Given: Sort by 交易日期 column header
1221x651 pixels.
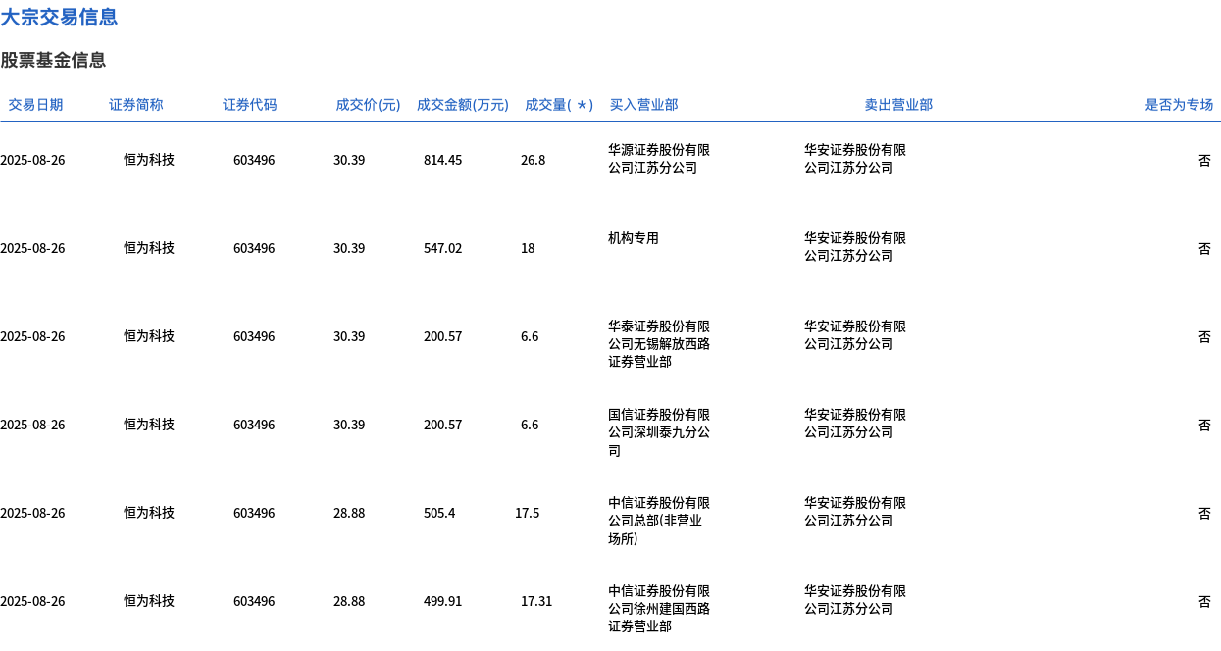Looking at the screenshot, I should tap(35, 105).
